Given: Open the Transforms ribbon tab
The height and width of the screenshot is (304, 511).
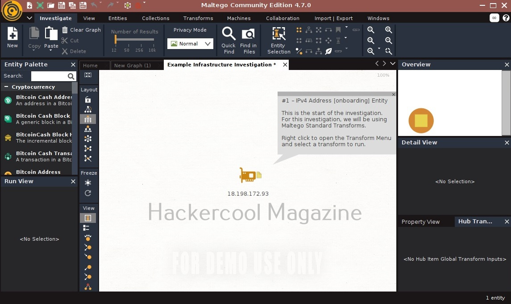Looking at the screenshot, I should pyautogui.click(x=198, y=18).
